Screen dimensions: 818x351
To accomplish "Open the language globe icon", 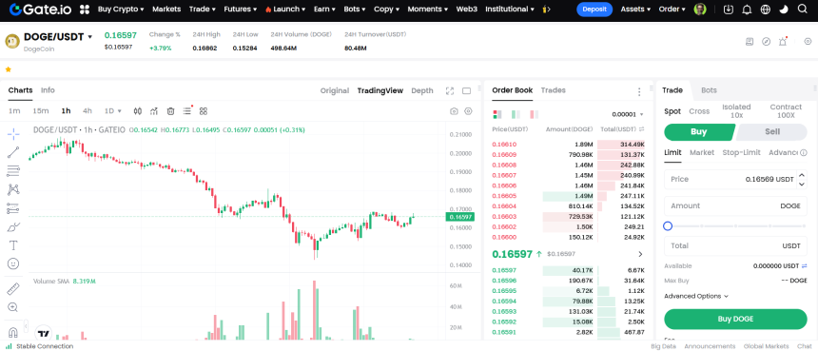I will click(x=766, y=10).
